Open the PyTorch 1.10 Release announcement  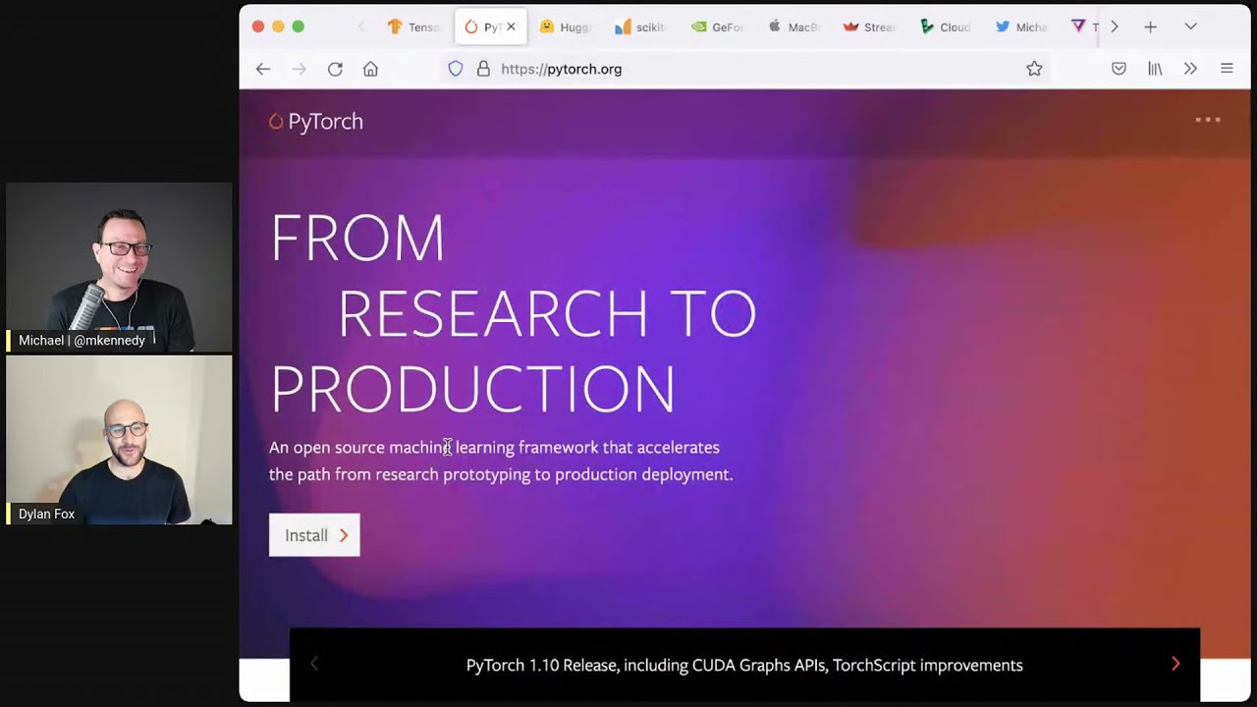[x=743, y=666]
